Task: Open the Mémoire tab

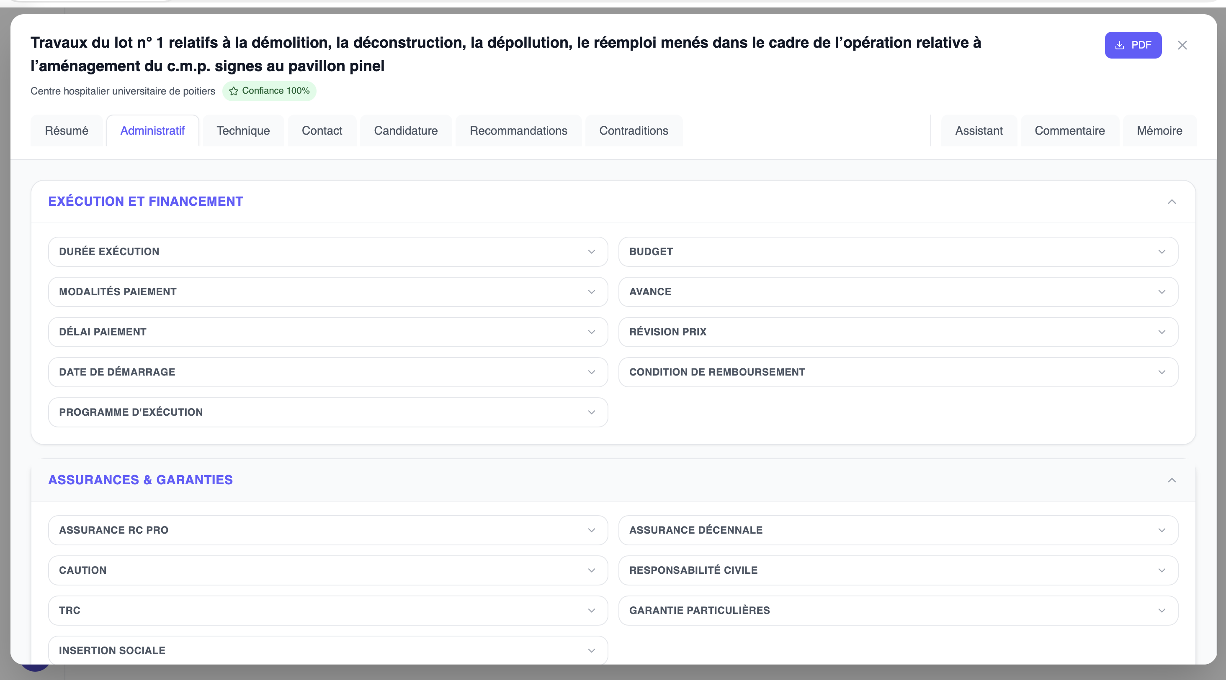Action: (x=1159, y=130)
